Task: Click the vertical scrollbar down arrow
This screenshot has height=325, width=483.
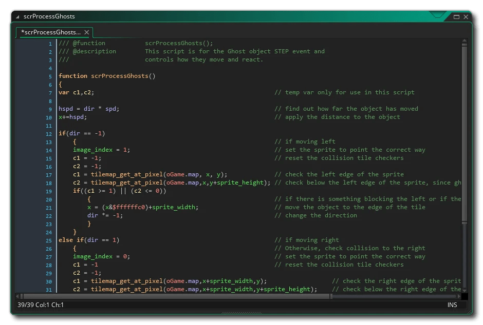Action: coord(465,290)
